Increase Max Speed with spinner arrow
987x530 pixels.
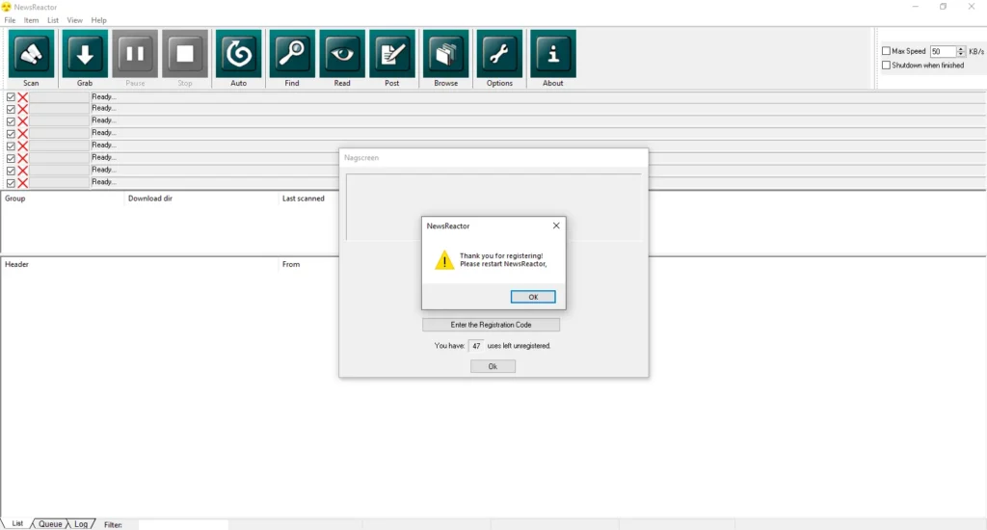click(961, 49)
